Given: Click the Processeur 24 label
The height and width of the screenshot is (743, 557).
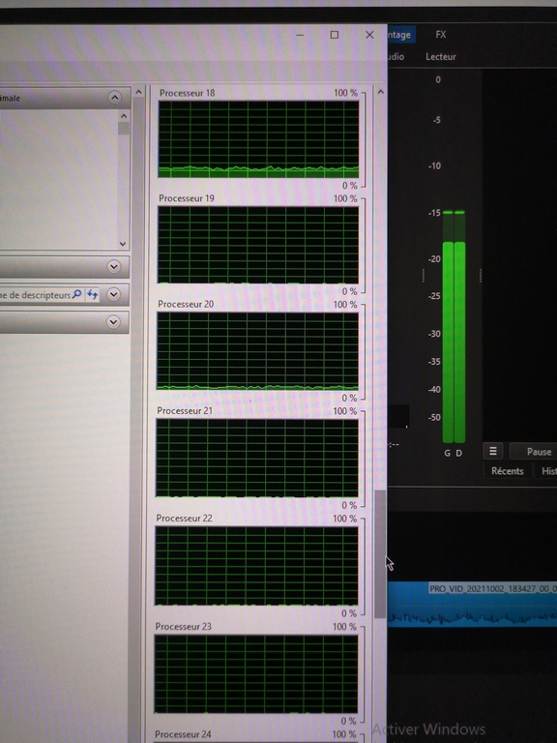Looking at the screenshot, I should point(183,734).
